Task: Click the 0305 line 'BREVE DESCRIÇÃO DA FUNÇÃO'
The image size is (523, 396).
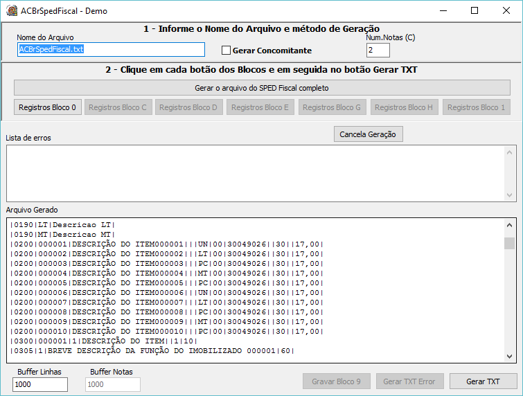Action: (152, 351)
